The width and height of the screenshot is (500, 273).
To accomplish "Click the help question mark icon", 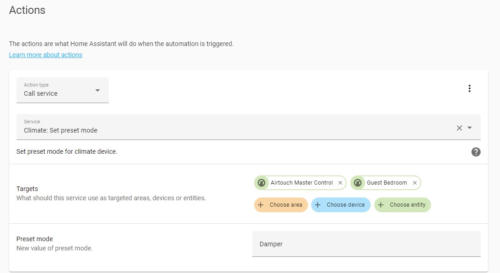I will point(476,152).
